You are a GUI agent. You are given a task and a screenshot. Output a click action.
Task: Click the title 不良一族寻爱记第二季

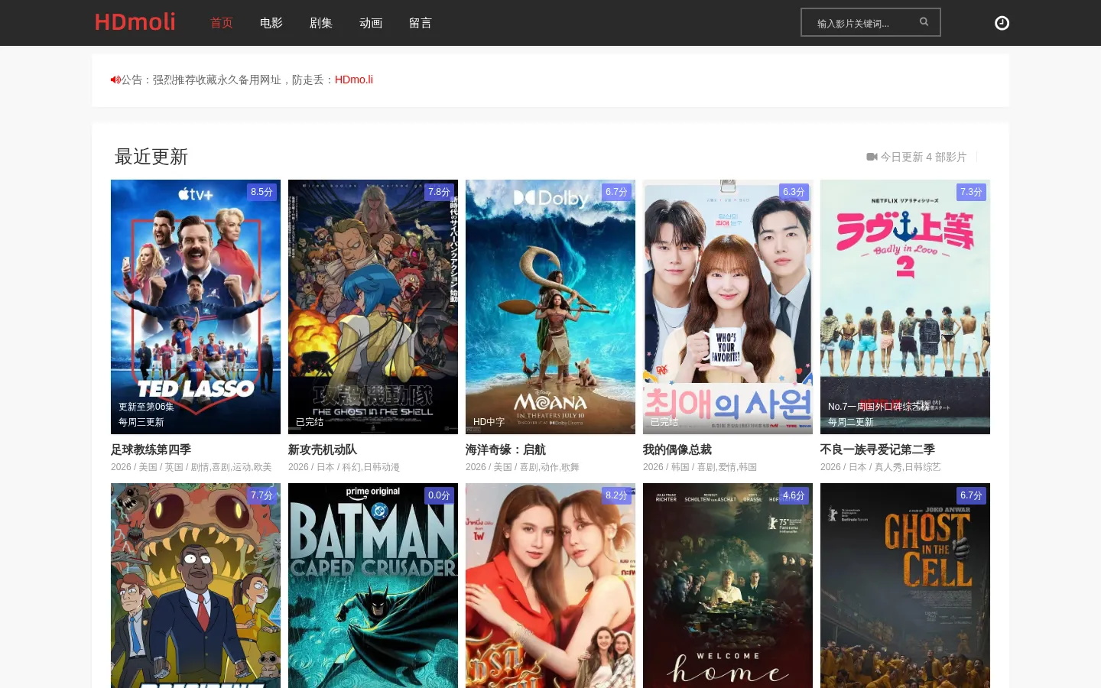[878, 449]
